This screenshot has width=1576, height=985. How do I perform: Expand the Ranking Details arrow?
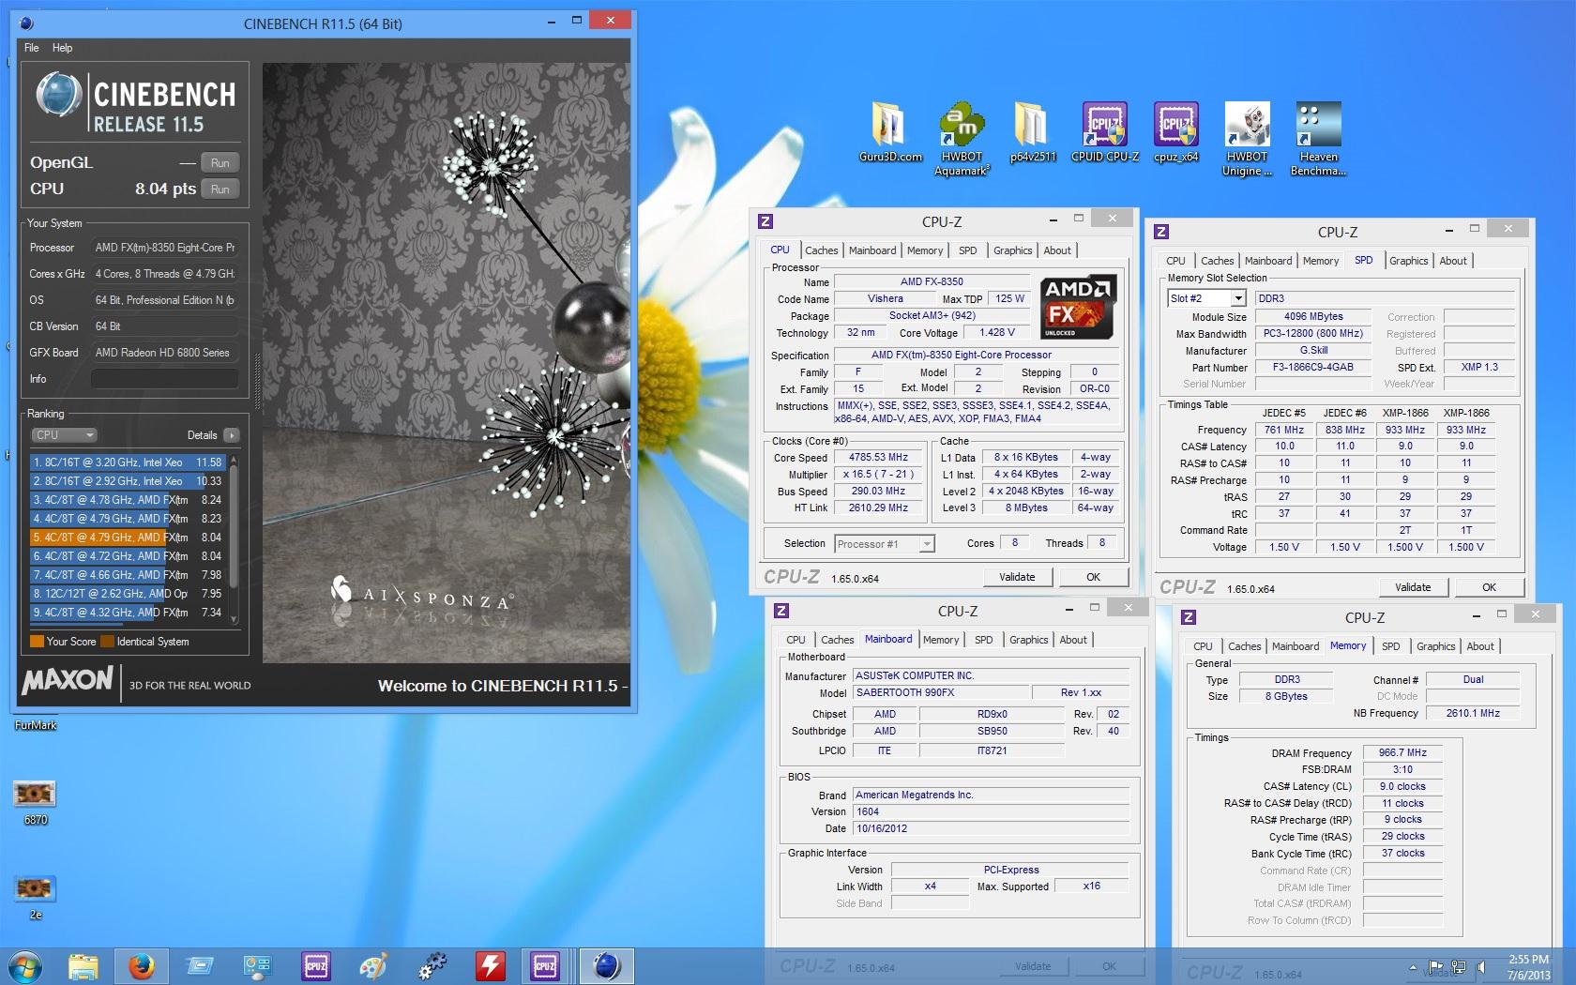click(x=232, y=435)
